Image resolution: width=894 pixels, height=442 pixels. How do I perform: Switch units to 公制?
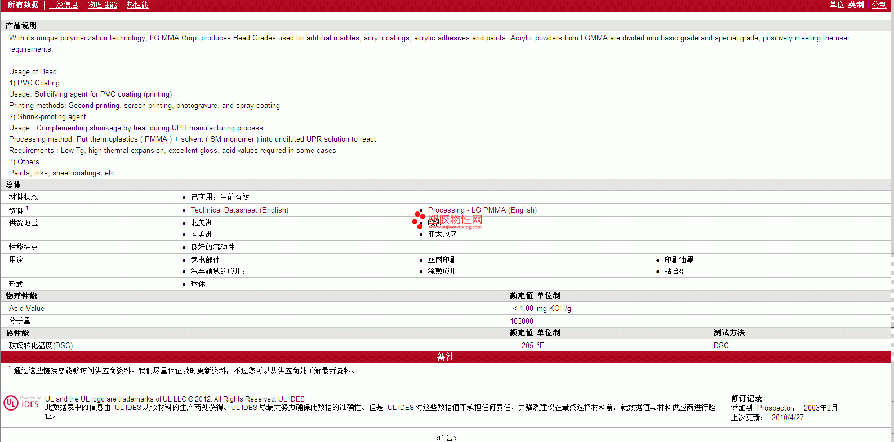(x=879, y=5)
